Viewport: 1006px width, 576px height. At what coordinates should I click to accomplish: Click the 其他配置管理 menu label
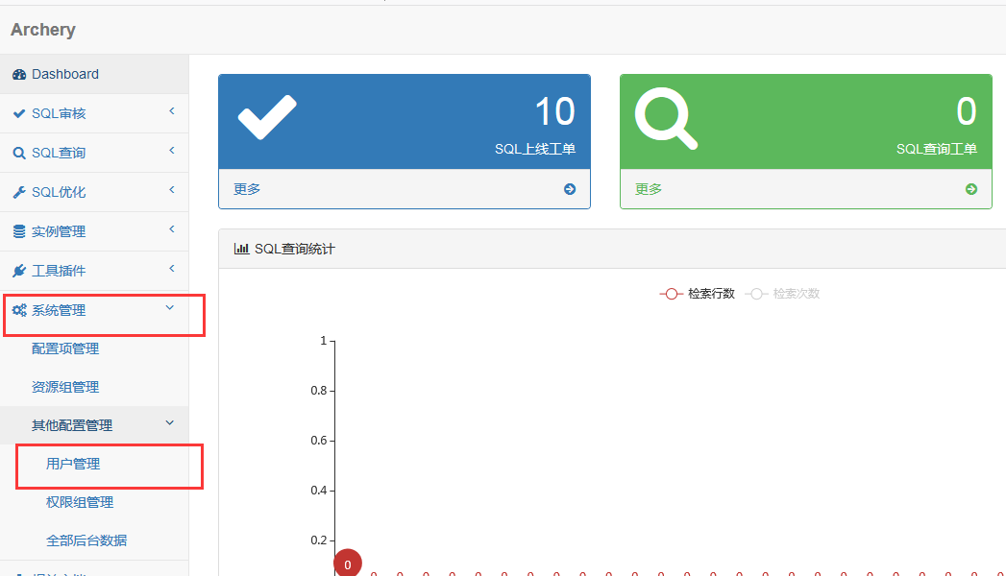click(72, 425)
